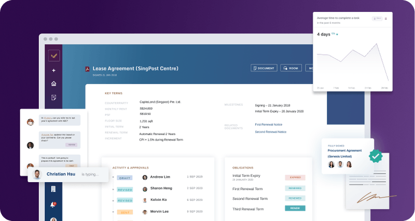Click Andrew Lim's avatar in Activity list

[x=145, y=178]
